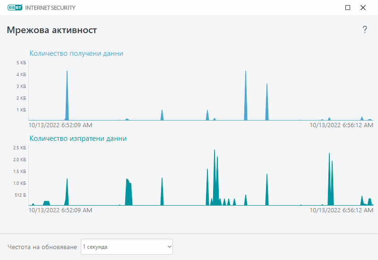Click the 'Честота на обновяване' label

click(42, 247)
